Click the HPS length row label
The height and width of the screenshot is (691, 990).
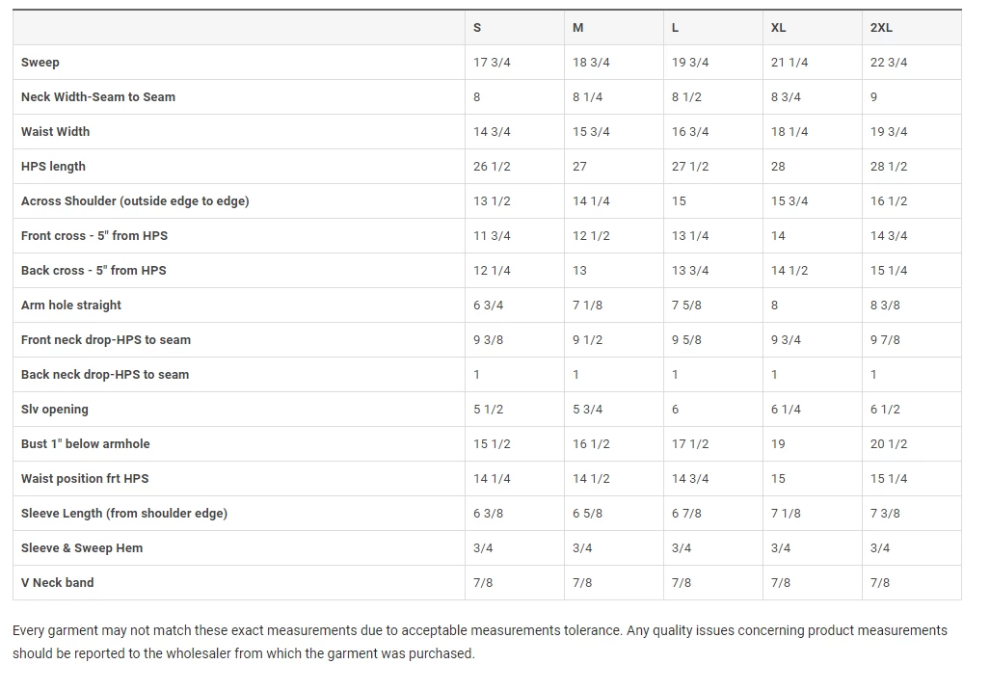click(x=53, y=167)
